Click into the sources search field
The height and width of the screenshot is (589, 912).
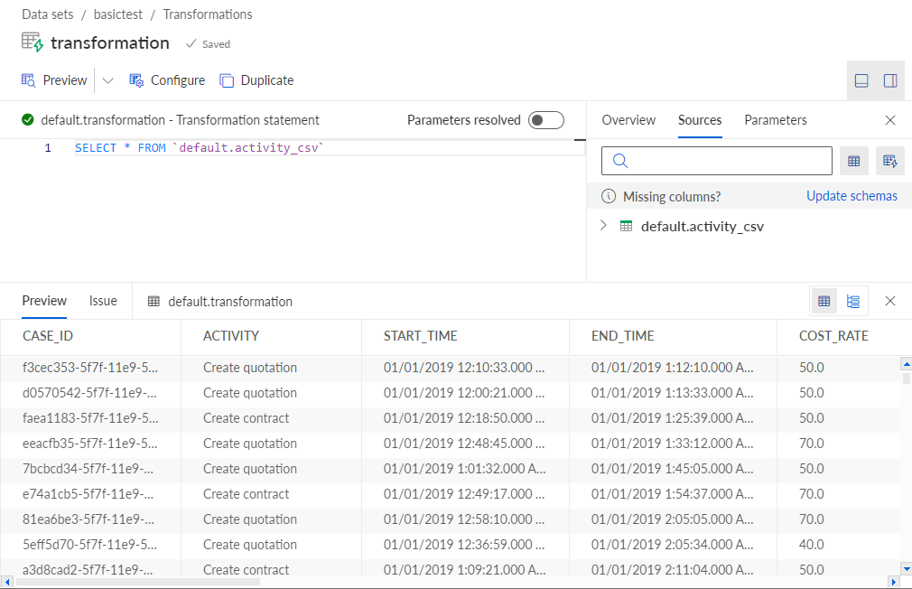pyautogui.click(x=717, y=161)
